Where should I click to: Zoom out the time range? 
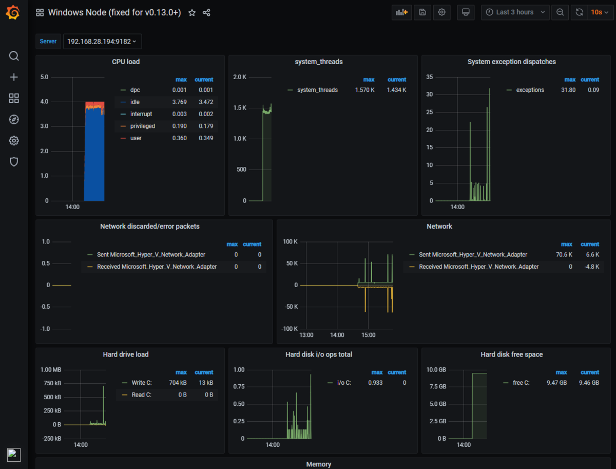point(560,12)
